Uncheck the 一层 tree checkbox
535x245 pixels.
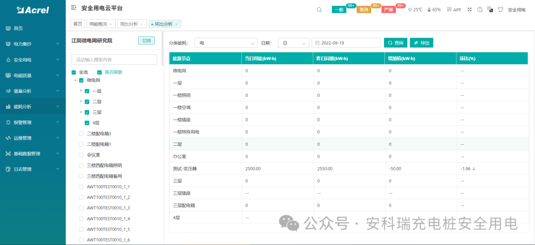87,91
